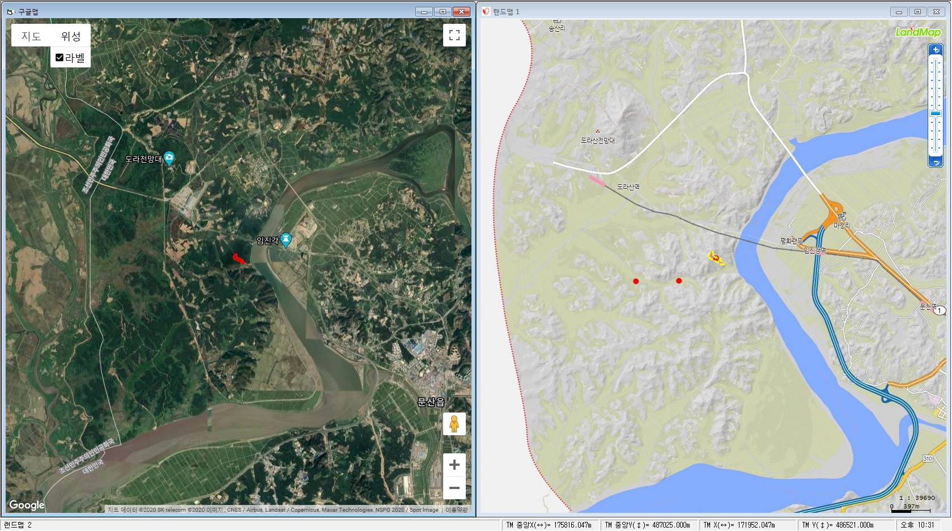Click the Google logo link

coord(27,505)
